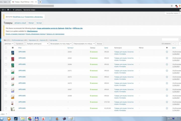Screen dimensions: 181x121
Task: Show Черновики products filter view
Action: (33, 40)
